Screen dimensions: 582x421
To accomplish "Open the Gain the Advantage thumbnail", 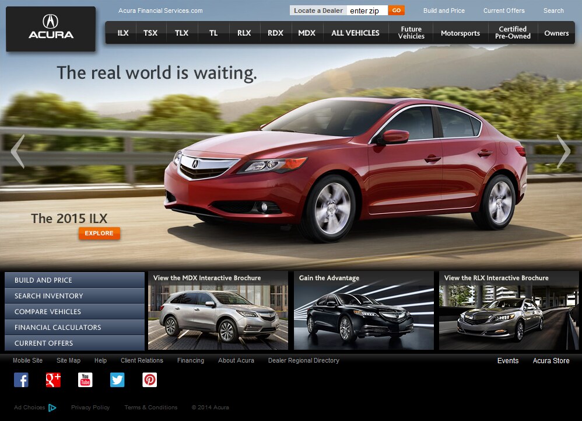I will 364,310.
